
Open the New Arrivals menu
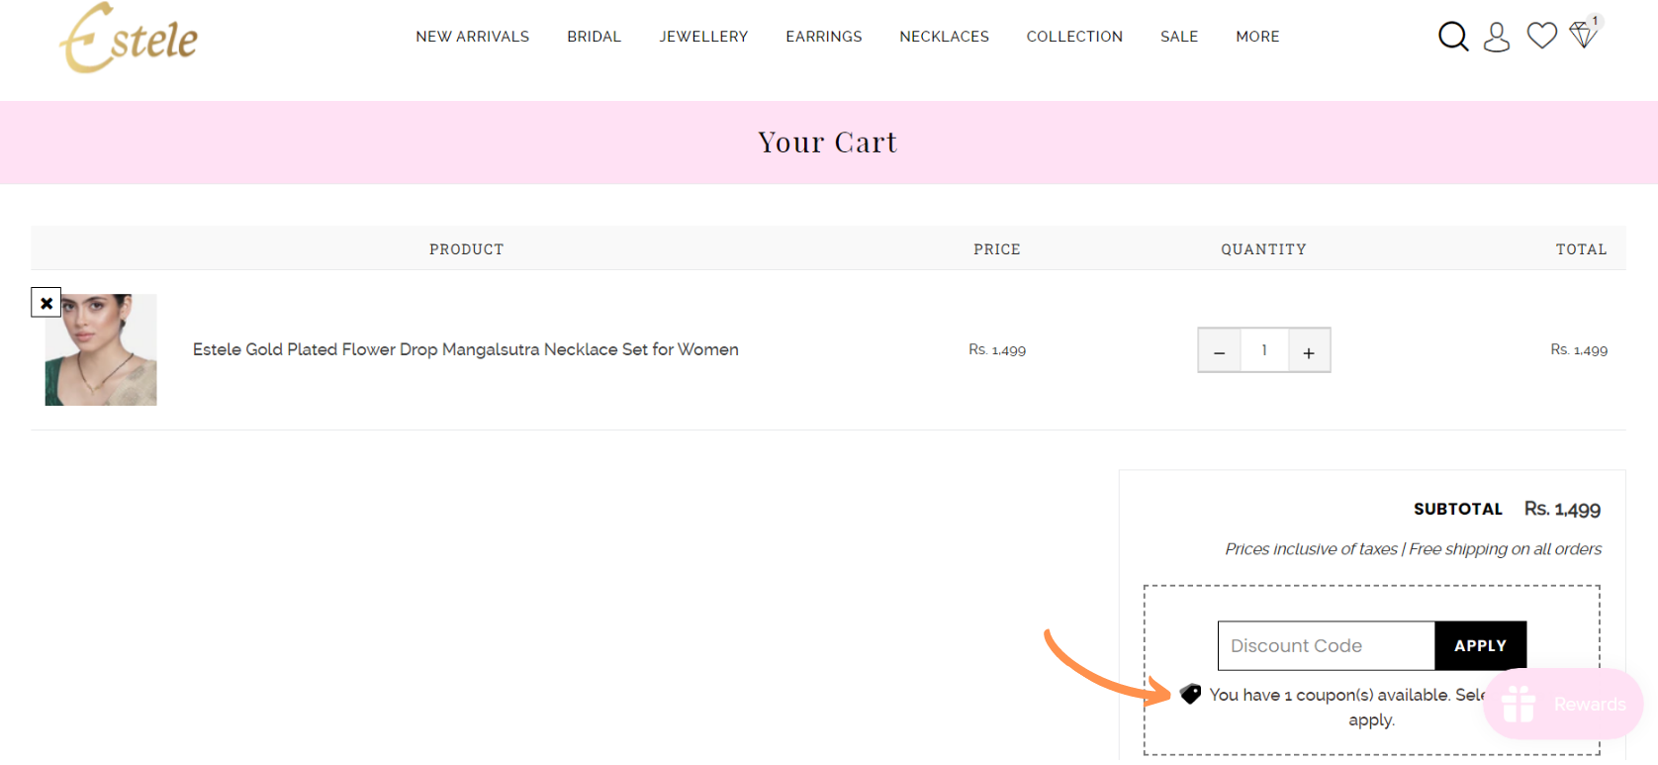point(473,37)
